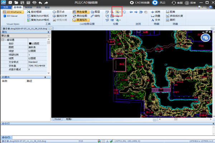This screenshot has width=215, height=143.
Task: Open the 文件 file menu
Action: pos(5,7)
